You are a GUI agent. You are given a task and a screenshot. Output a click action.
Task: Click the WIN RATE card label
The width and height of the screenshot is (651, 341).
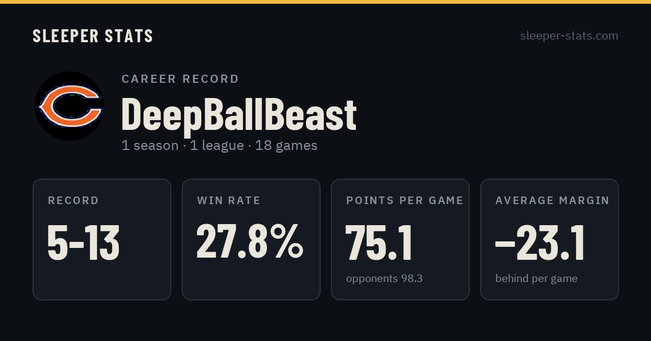coord(228,200)
